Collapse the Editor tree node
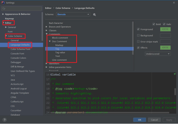 tap(4, 23)
